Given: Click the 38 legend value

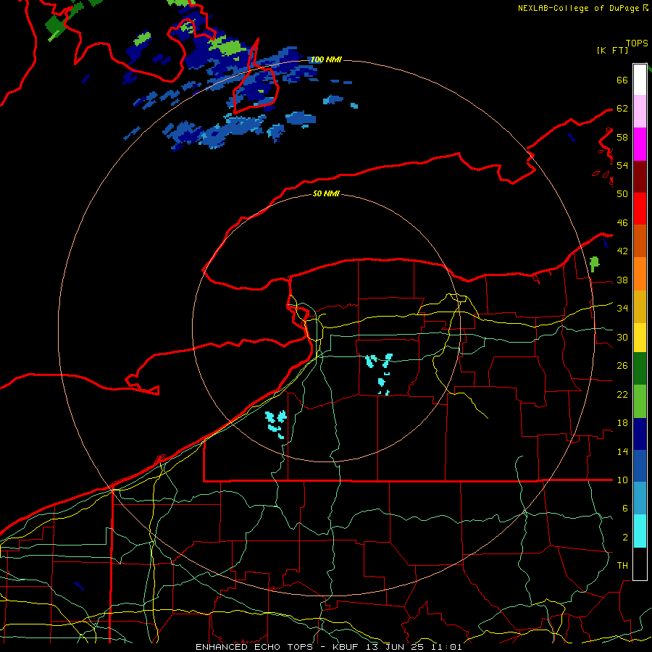Looking at the screenshot, I should tap(622, 280).
